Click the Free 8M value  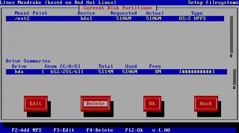coord(158,72)
